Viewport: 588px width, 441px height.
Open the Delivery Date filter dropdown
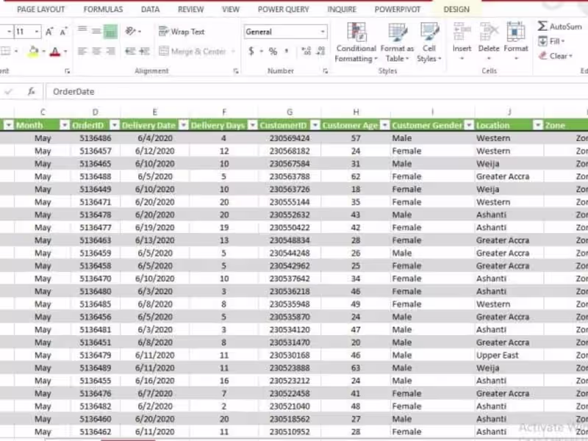point(183,125)
